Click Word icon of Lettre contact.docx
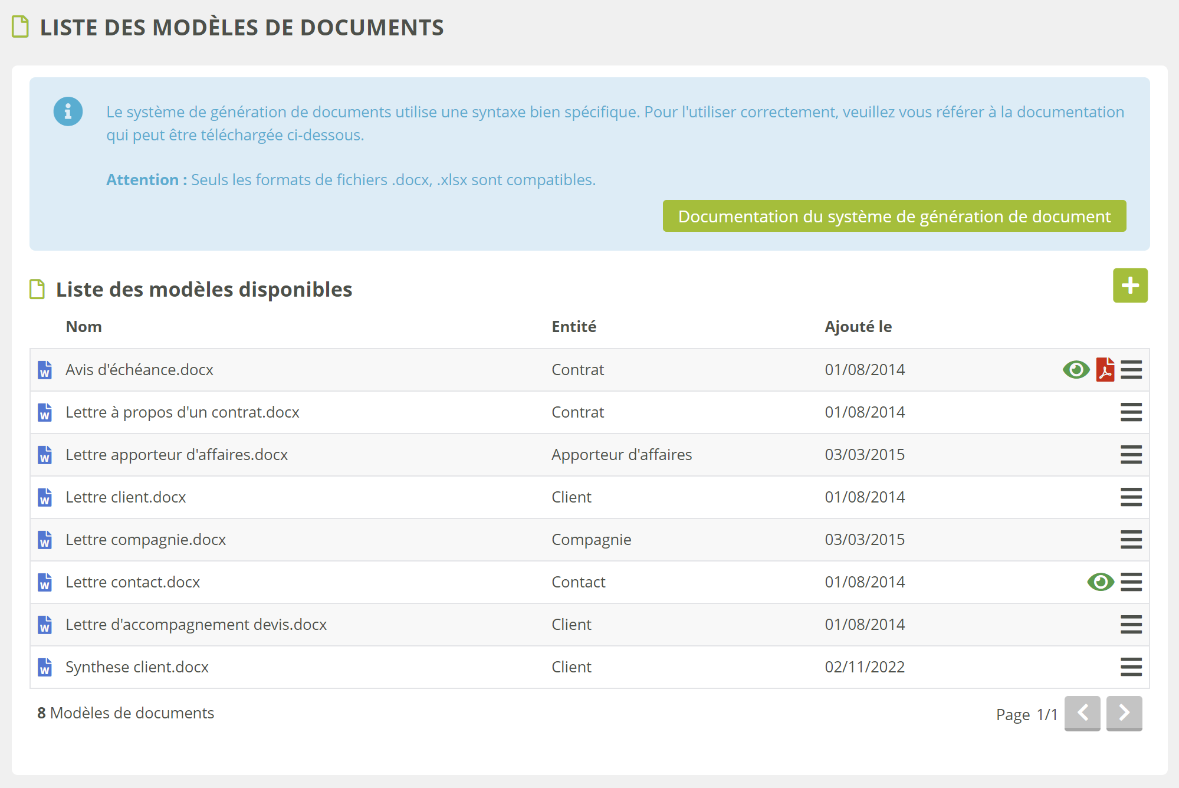1179x788 pixels. 45,582
